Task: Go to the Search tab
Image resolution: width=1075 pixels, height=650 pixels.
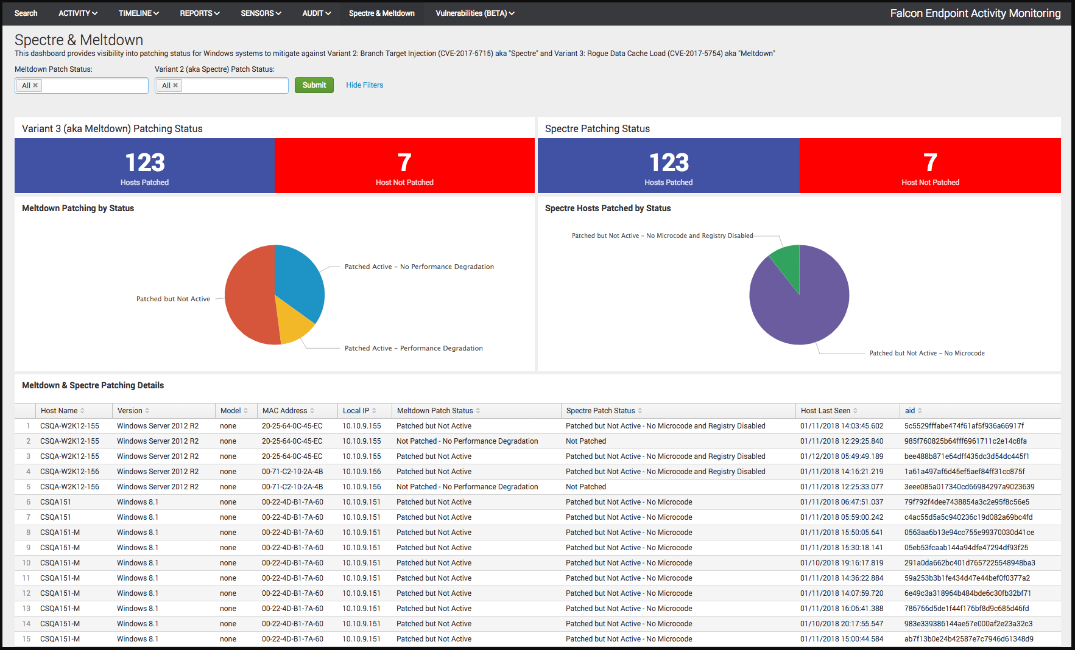Action: point(26,13)
